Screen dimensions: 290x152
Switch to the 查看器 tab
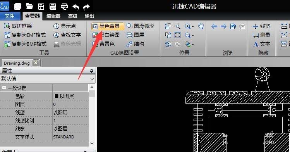[x=33, y=16]
